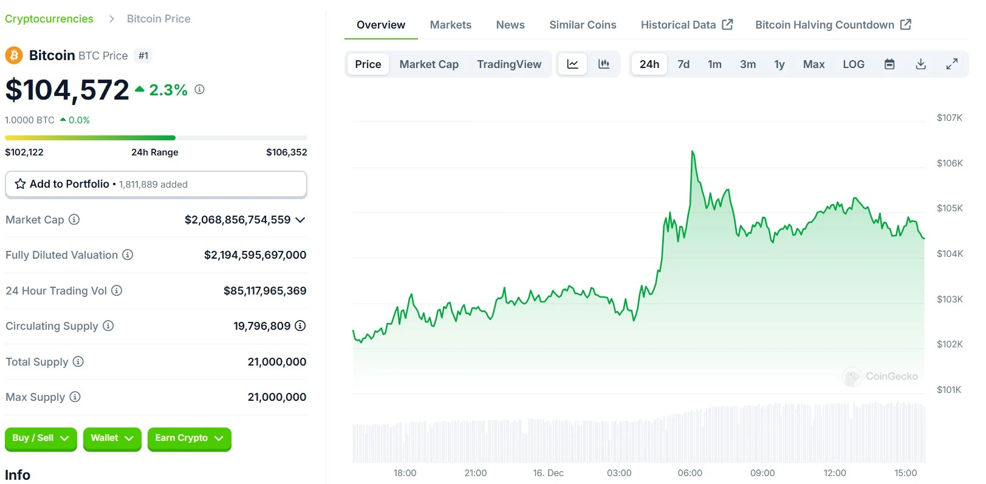Open the Buy / Sell dropdown
Screen dimensions: 986x484
point(41,438)
